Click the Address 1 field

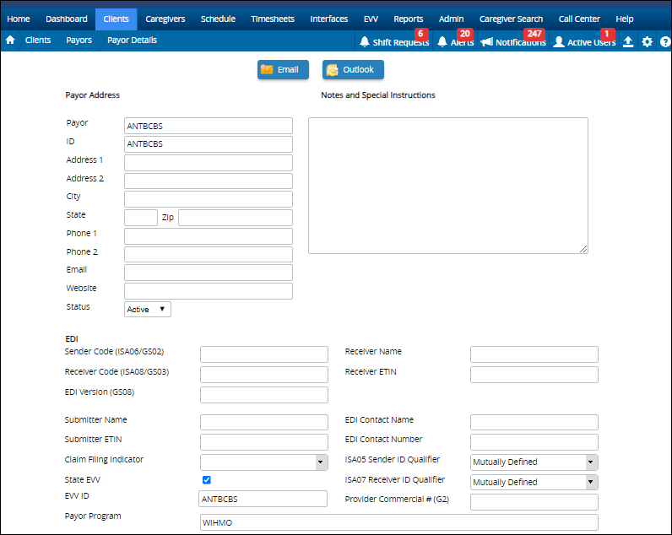209,163
